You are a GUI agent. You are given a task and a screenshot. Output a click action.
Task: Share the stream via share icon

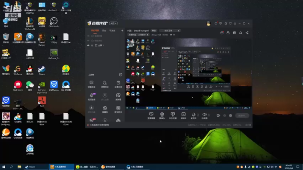247,33
